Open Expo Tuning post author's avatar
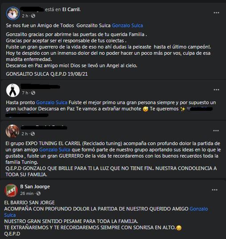The image size is (226, 239). (12, 131)
